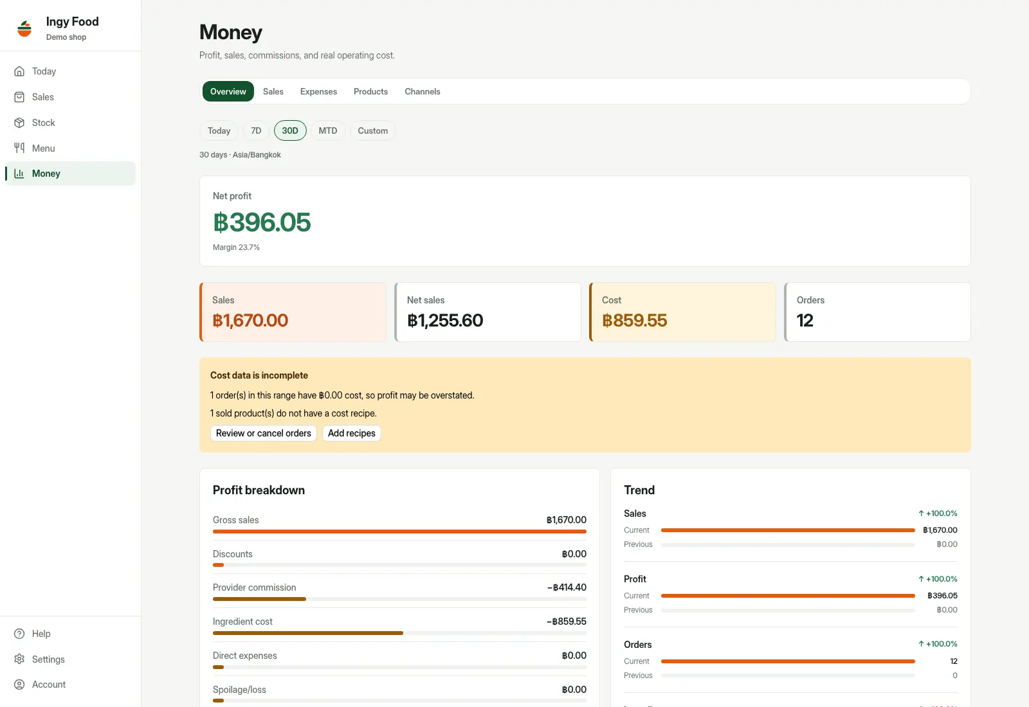This screenshot has height=707, width=1029.
Task: Click the Help question mark icon
Action: 19,634
